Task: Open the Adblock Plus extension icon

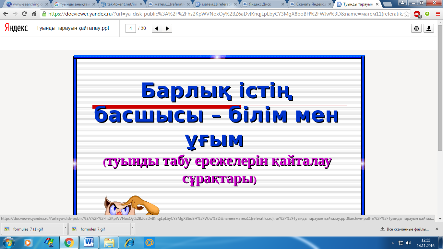Action: tap(417, 14)
